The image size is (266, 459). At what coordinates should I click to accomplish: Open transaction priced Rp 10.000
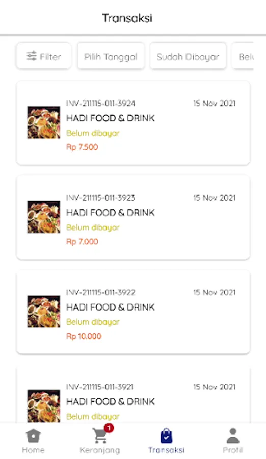point(133,312)
